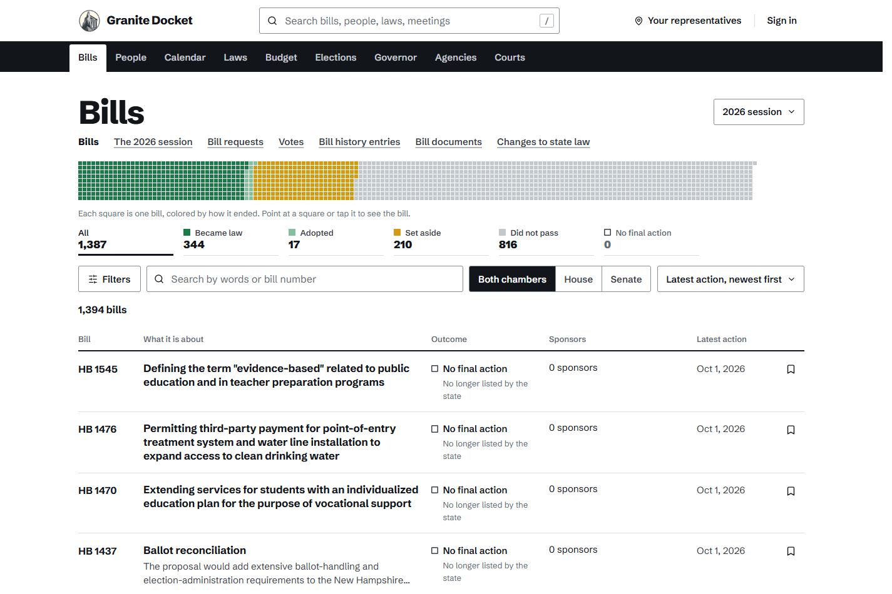Bookmark bill HB 1476
Viewport: 892px width, 594px height.
click(791, 430)
